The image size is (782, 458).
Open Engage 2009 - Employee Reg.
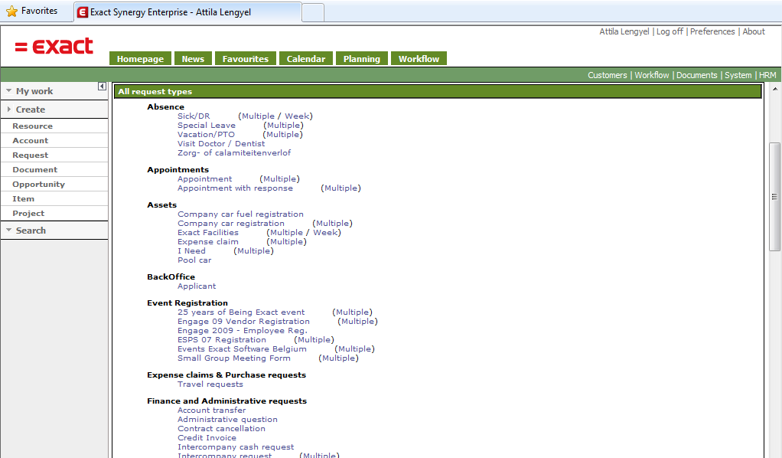point(243,331)
